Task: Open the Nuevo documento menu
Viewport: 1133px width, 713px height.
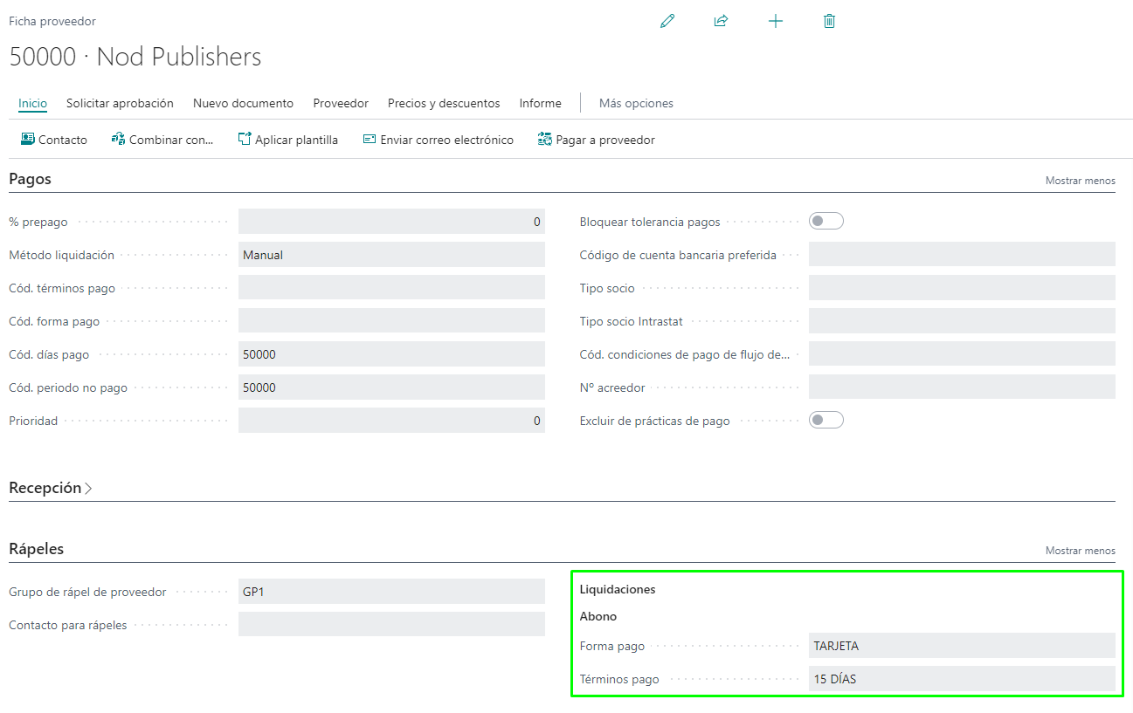Action: 243,103
